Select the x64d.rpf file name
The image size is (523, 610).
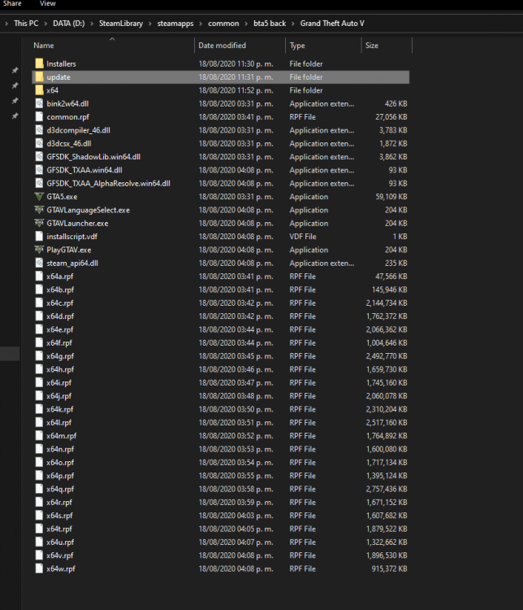[x=60, y=316]
